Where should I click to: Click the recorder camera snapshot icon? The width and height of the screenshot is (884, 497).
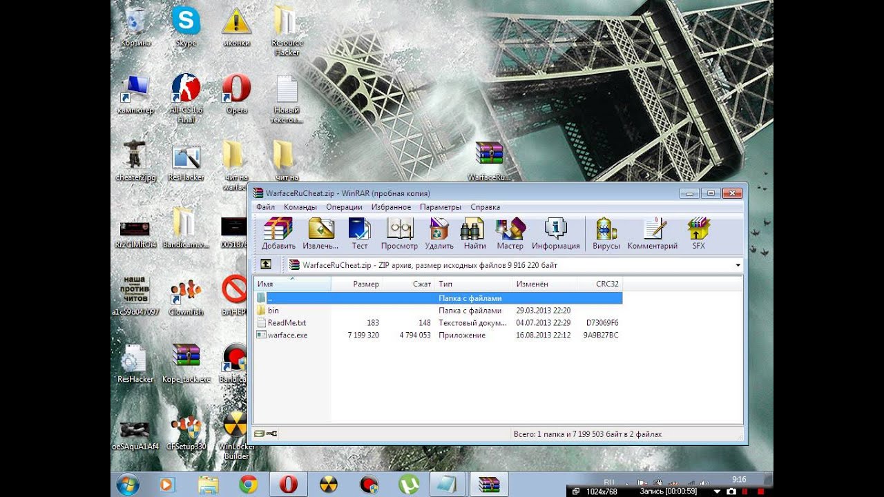coord(731,491)
